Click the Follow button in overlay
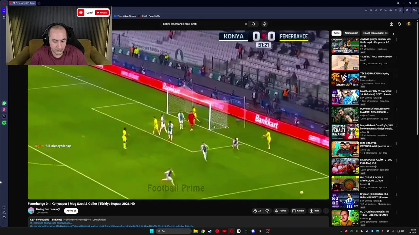This screenshot has height=235, width=419. (102, 13)
